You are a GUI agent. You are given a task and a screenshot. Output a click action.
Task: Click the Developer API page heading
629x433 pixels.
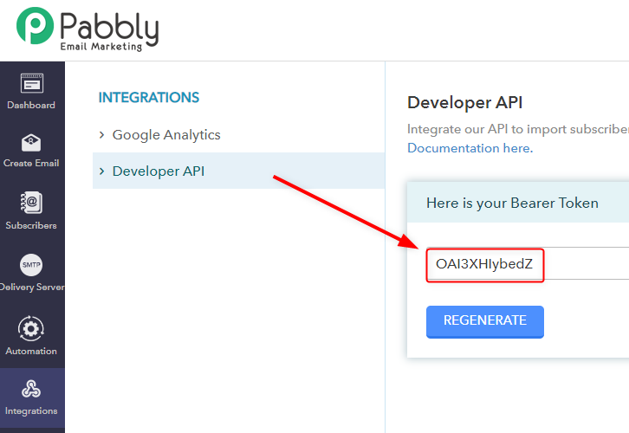click(465, 103)
